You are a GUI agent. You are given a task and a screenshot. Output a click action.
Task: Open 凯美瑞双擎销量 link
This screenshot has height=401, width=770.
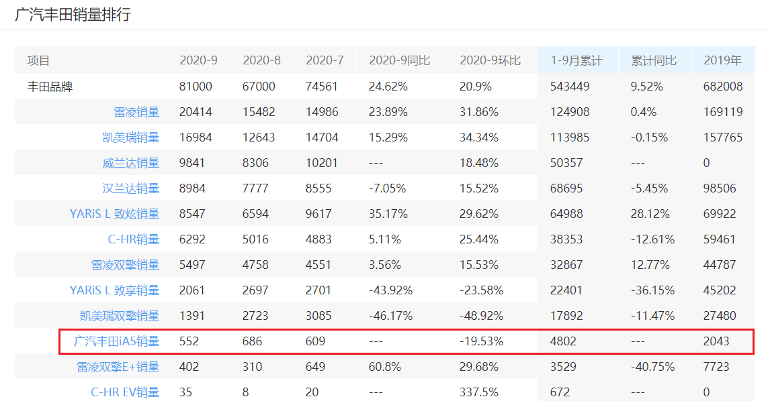[120, 316]
